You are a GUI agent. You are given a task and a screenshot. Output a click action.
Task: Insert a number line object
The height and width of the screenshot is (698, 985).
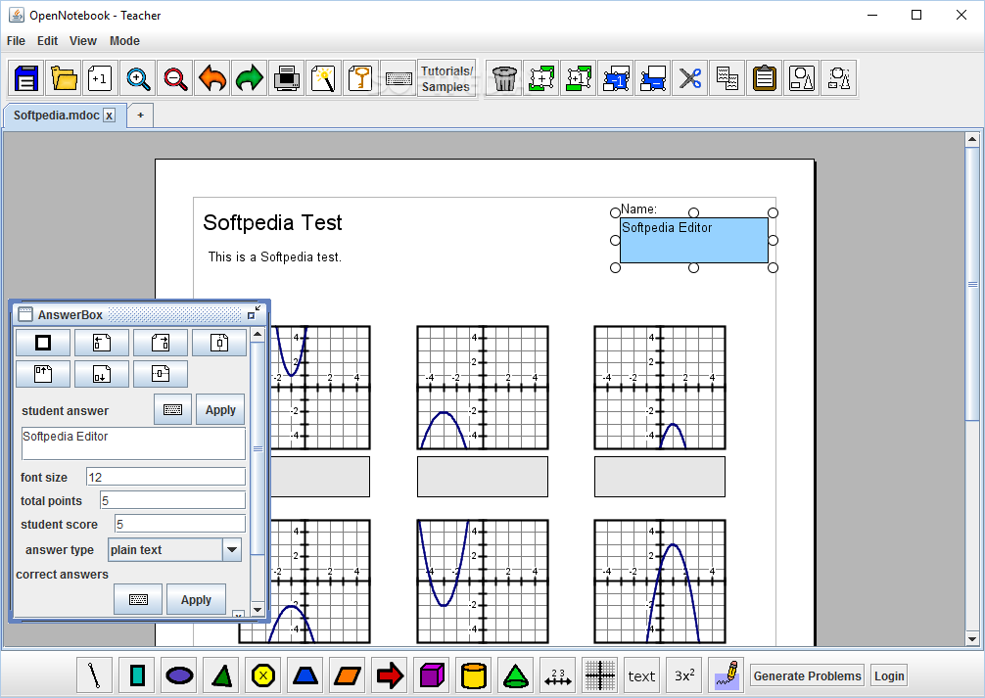(557, 675)
